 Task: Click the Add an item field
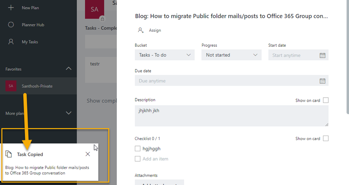coord(155,159)
